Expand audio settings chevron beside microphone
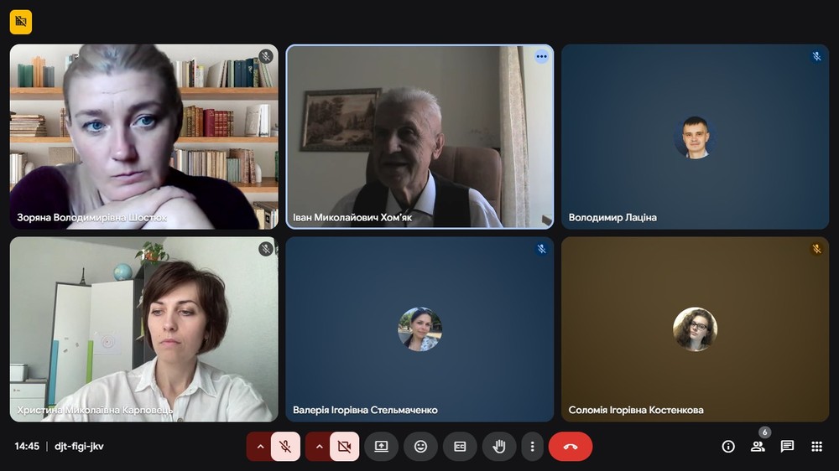This screenshot has height=471, width=839. click(x=260, y=447)
